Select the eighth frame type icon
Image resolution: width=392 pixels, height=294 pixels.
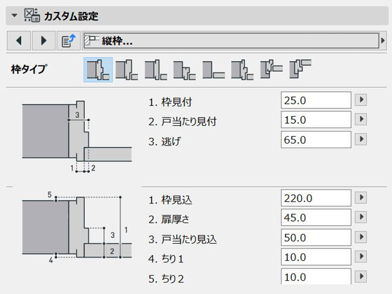[300, 69]
